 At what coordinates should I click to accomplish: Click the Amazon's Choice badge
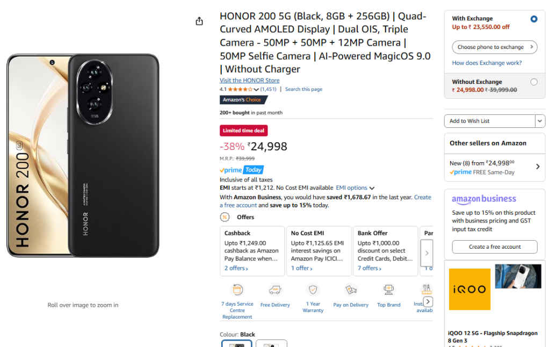(x=243, y=99)
